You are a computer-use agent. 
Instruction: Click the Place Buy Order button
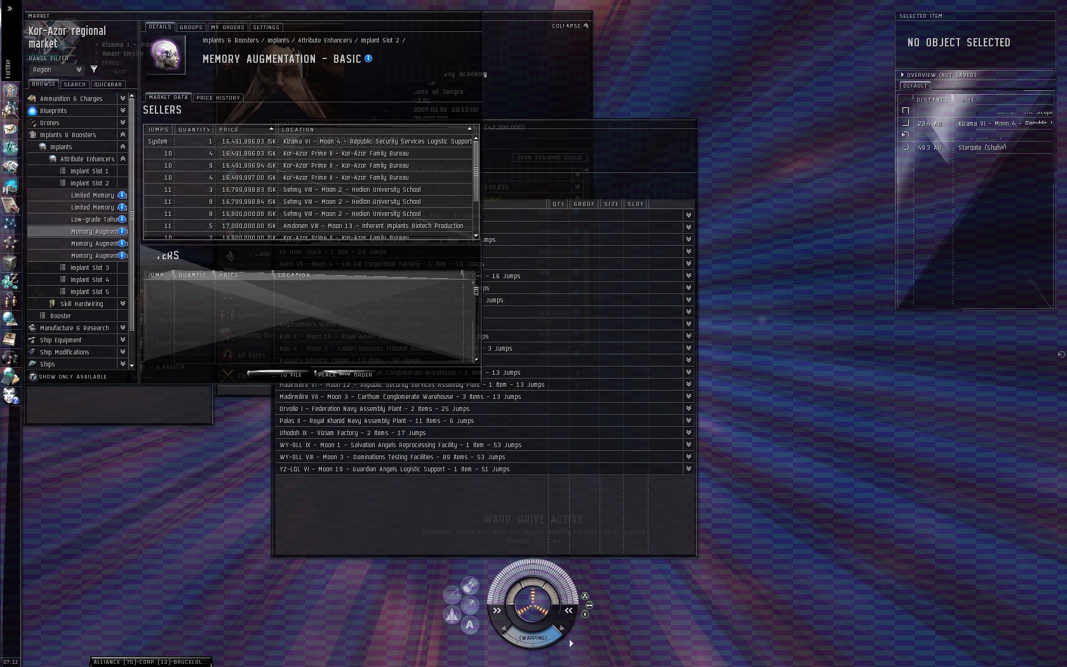click(345, 375)
